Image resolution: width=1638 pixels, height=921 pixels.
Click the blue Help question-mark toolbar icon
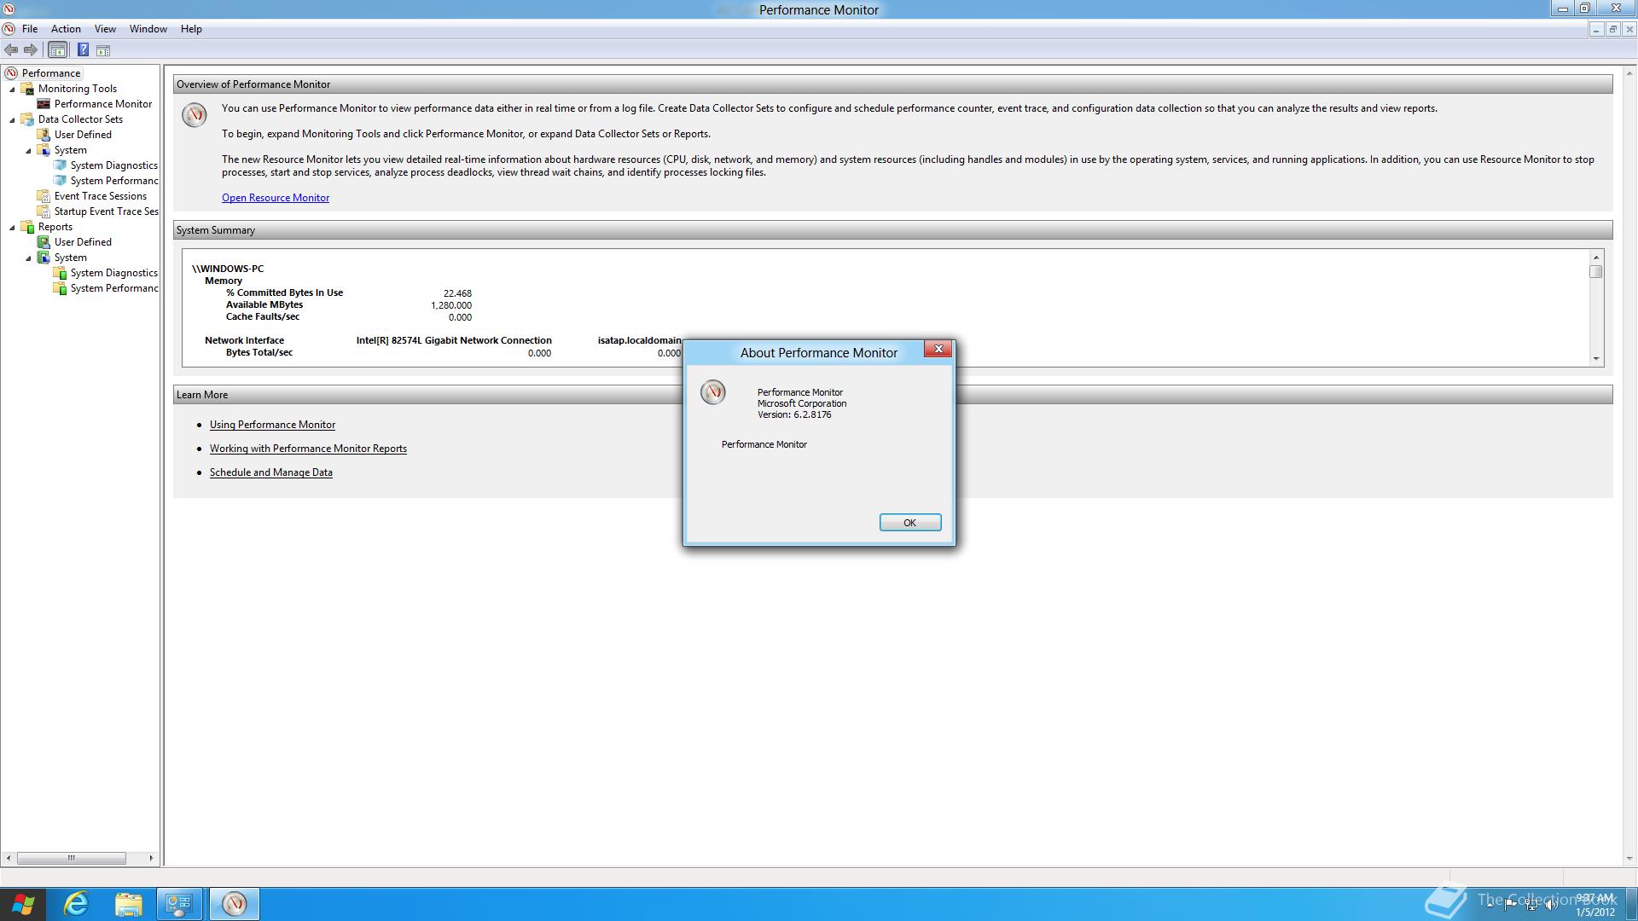click(83, 50)
